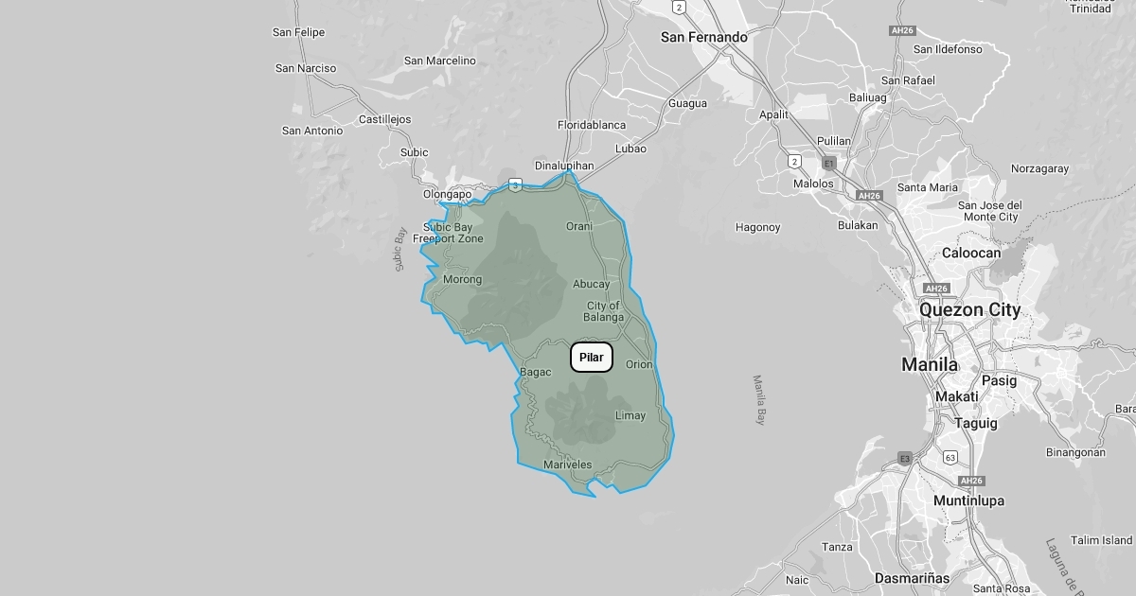Click the route 3 shield near Dinalupihan
1136x596 pixels.
pyautogui.click(x=514, y=184)
